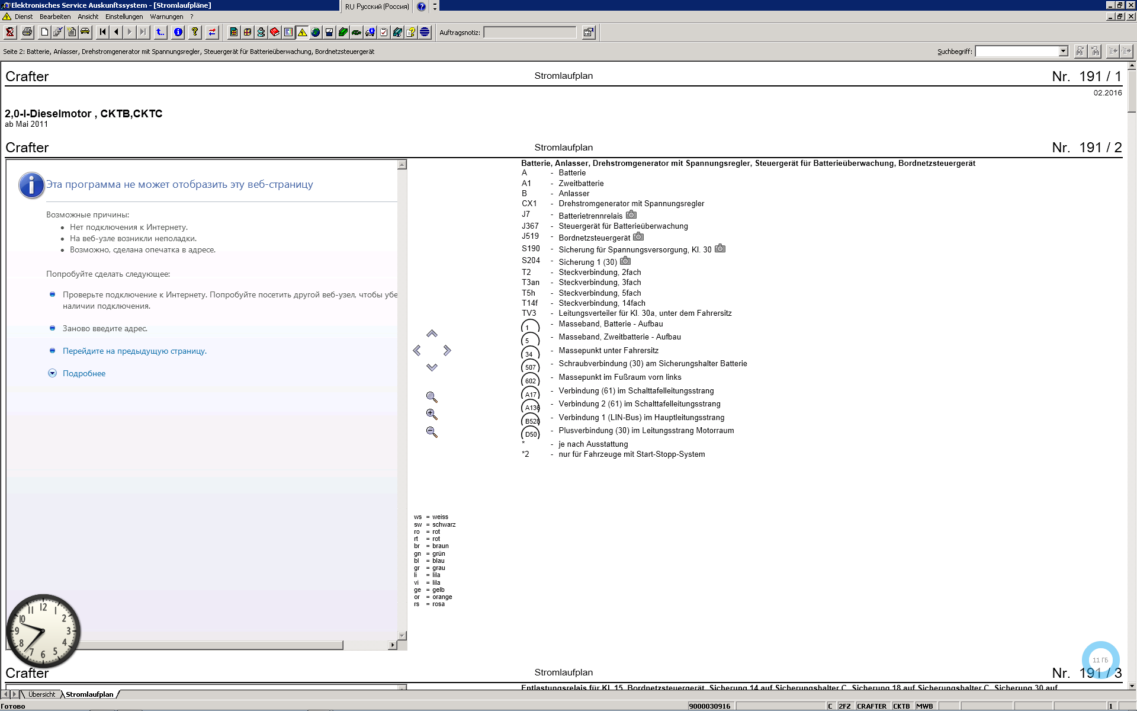The height and width of the screenshot is (711, 1137).
Task: Click the clipboard checkmark toolbar icon
Action: (384, 32)
